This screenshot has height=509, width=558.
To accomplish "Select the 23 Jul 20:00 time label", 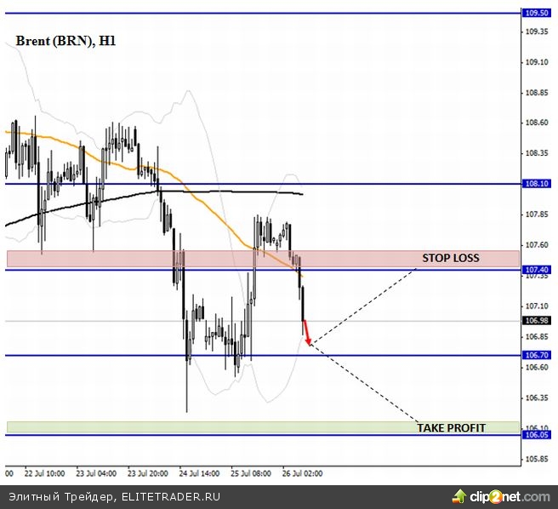I will pyautogui.click(x=147, y=472).
